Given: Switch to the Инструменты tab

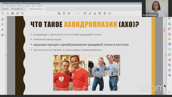Looking at the screenshot, I should [x=17, y=9].
